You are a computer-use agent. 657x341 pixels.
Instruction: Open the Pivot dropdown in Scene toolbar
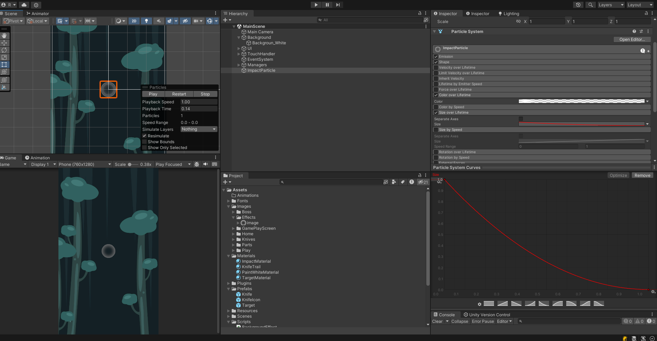[13, 21]
